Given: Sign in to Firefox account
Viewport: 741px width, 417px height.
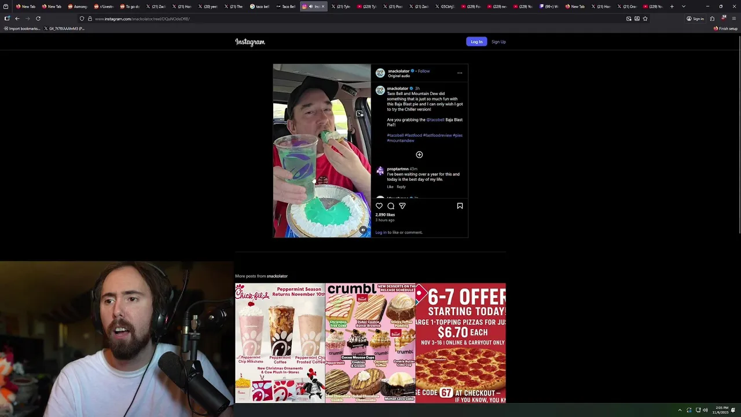Looking at the screenshot, I should pos(695,19).
